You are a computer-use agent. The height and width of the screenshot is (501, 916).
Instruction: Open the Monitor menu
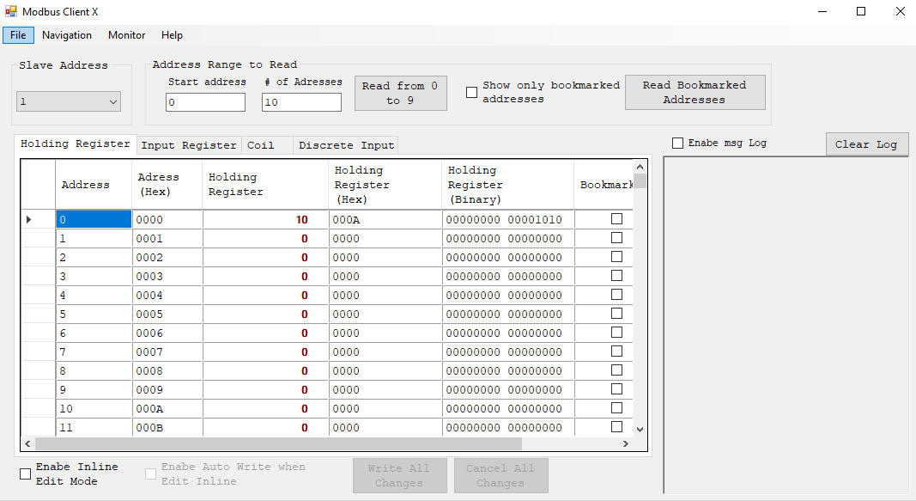[126, 35]
